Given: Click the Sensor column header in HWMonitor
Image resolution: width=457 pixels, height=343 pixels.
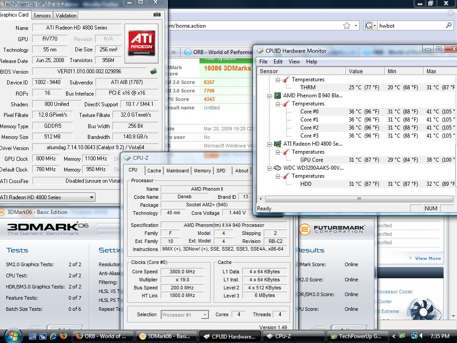Looking at the screenshot, I should [x=301, y=71].
